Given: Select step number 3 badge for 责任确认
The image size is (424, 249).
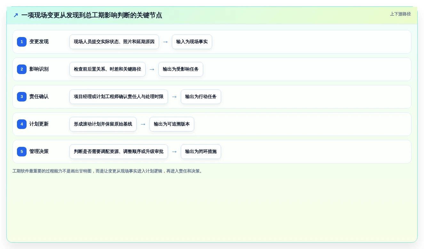Looking at the screenshot, I should pos(22,97).
